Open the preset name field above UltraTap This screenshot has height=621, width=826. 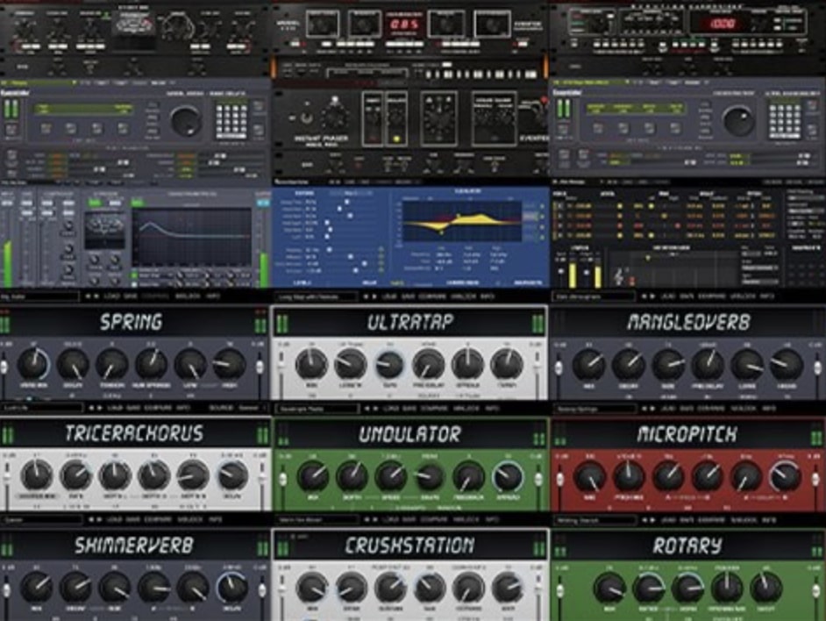[316, 297]
